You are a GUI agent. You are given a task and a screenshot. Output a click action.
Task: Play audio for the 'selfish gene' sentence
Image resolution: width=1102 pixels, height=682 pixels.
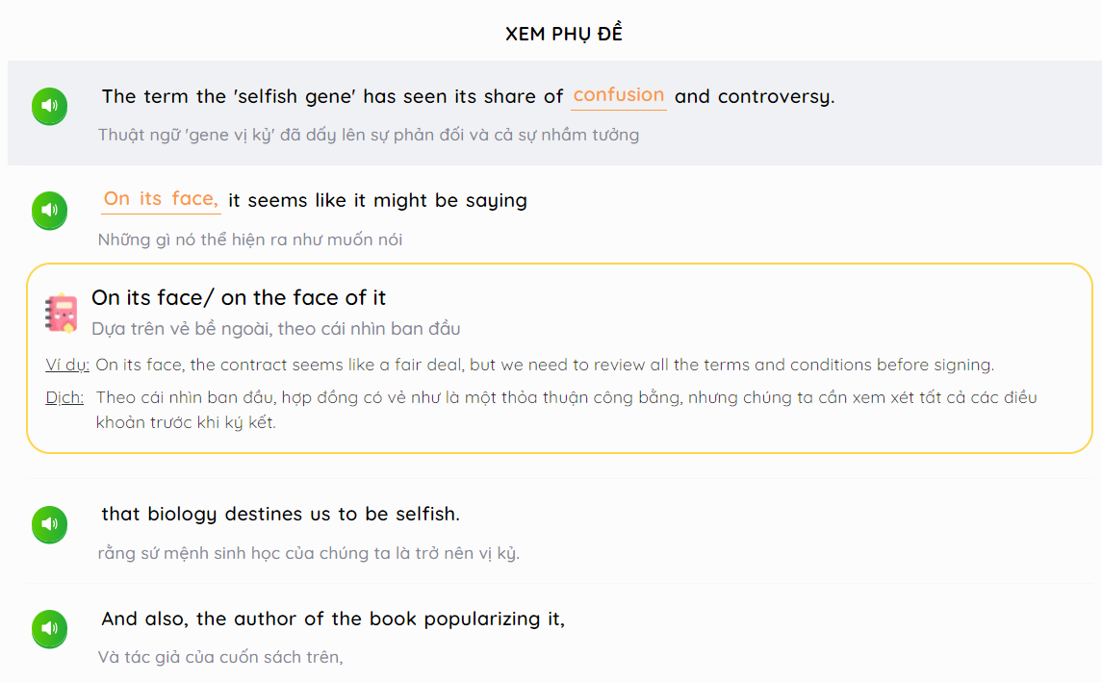(49, 106)
